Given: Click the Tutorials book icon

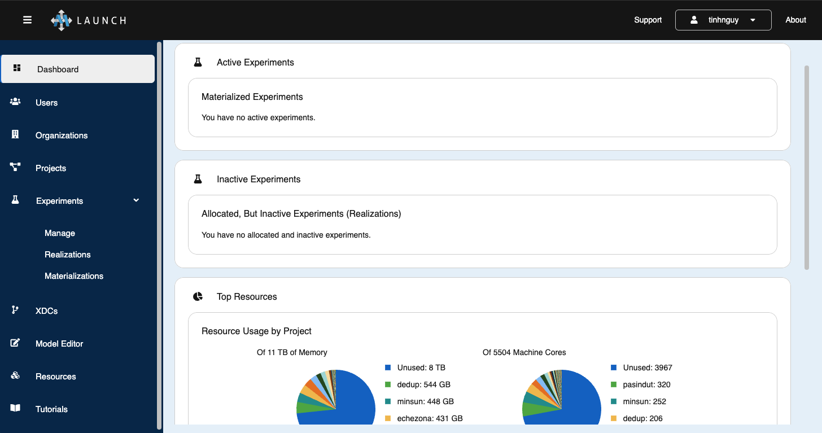Looking at the screenshot, I should tap(15, 408).
